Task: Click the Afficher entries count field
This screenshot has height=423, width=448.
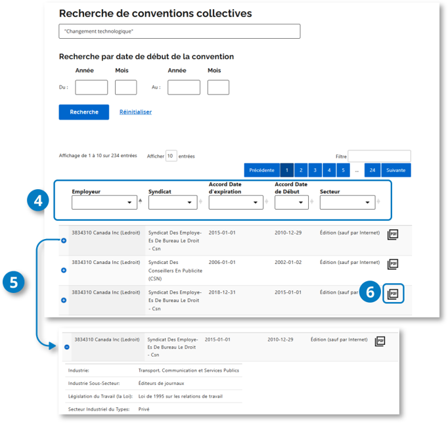Action: pyautogui.click(x=171, y=156)
